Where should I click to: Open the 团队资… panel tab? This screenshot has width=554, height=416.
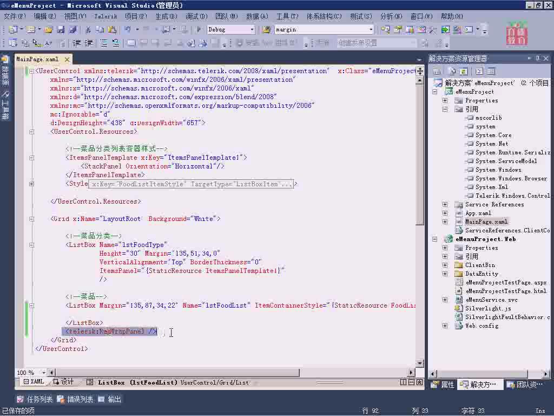525,385
